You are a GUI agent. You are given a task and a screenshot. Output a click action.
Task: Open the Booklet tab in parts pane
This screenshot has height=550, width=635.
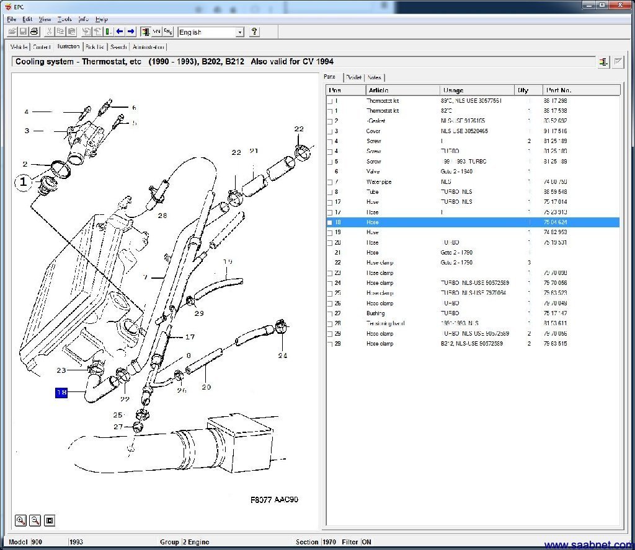point(354,77)
